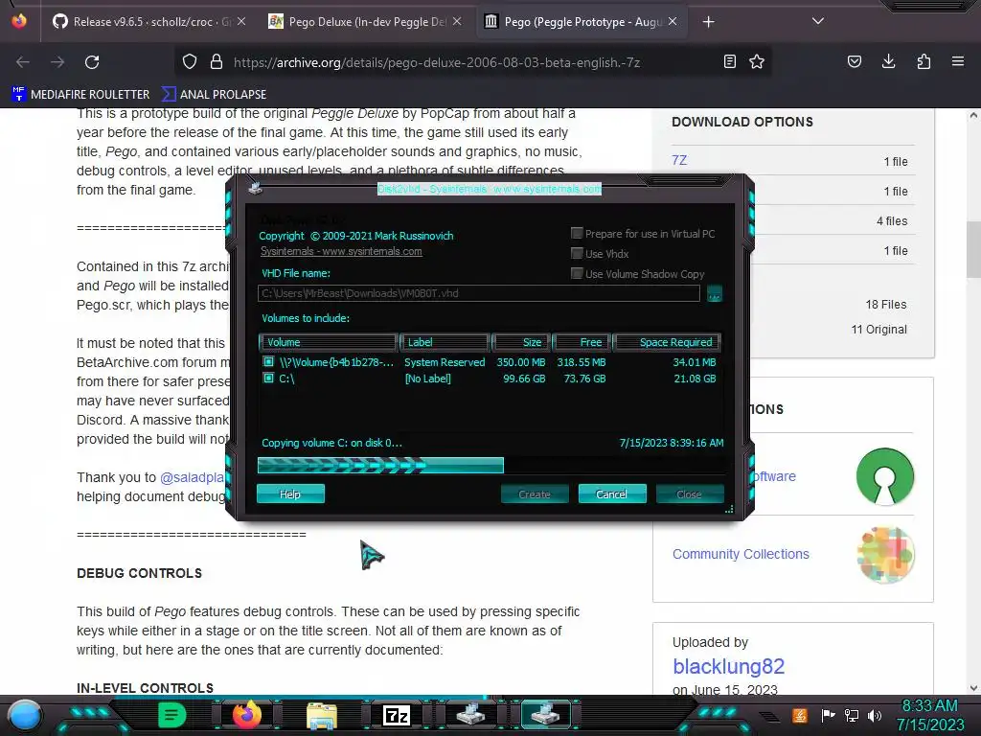981x736 pixels.
Task: Click the Disk2vhd title bar app icon
Action: pos(255,188)
